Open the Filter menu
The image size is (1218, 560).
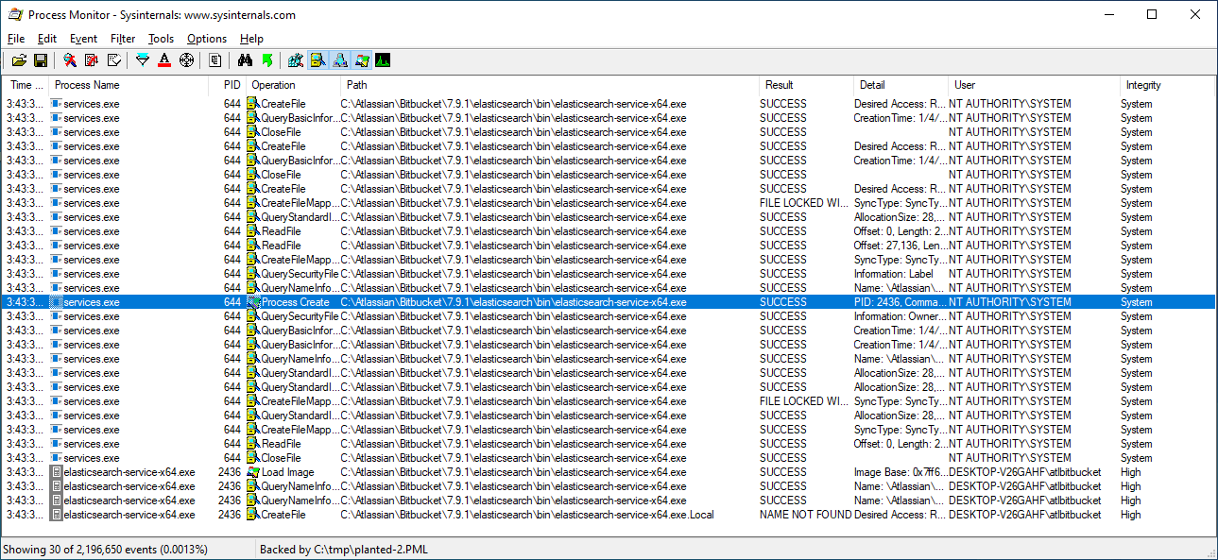point(123,39)
